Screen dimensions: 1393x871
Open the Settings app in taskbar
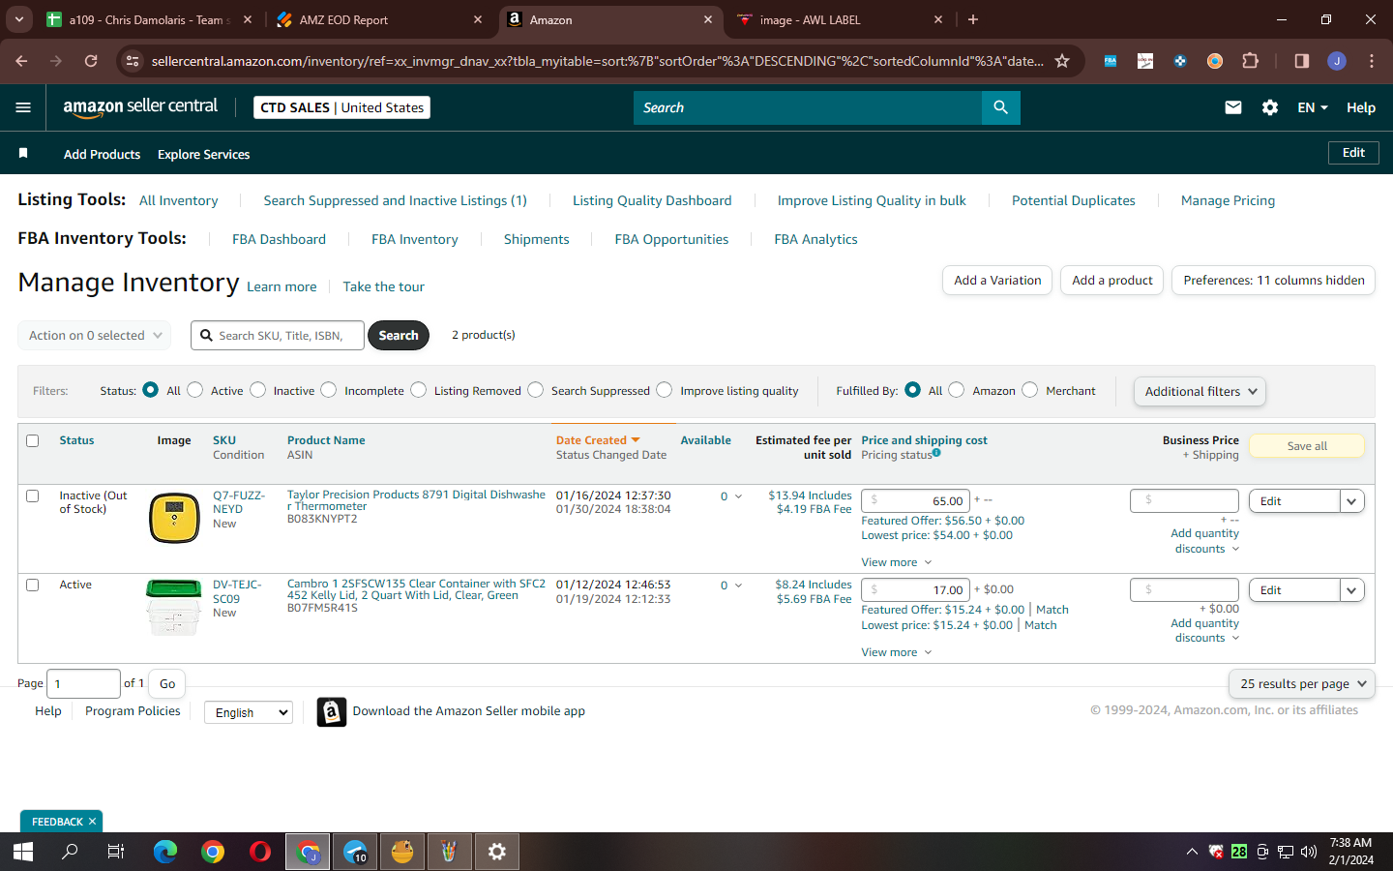click(497, 852)
